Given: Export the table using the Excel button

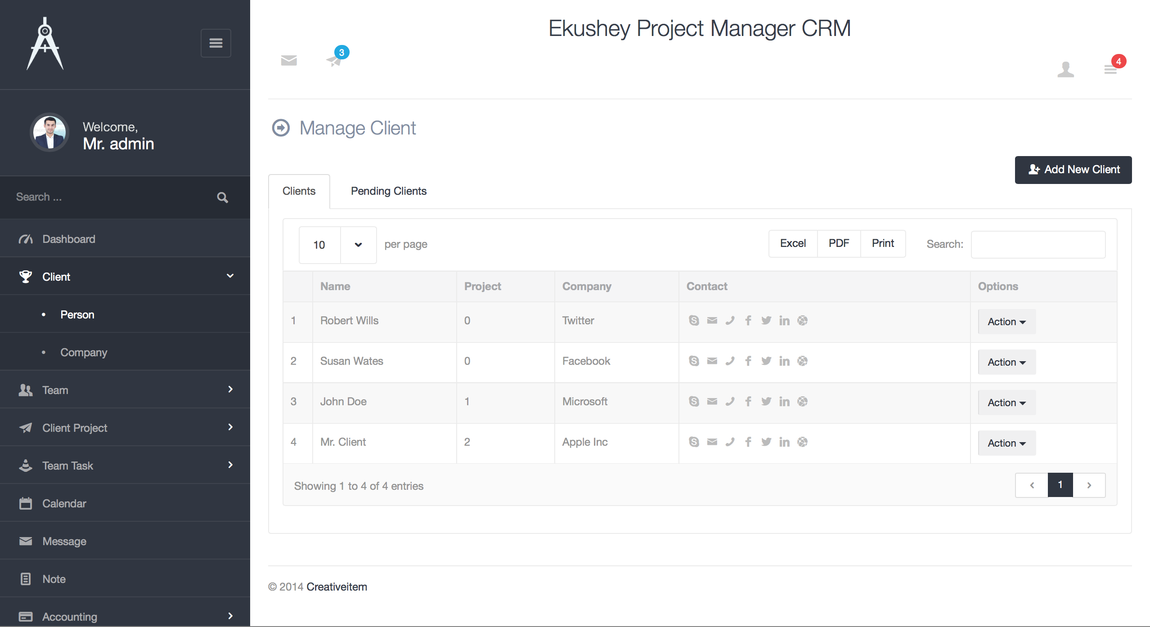Looking at the screenshot, I should click(x=793, y=243).
